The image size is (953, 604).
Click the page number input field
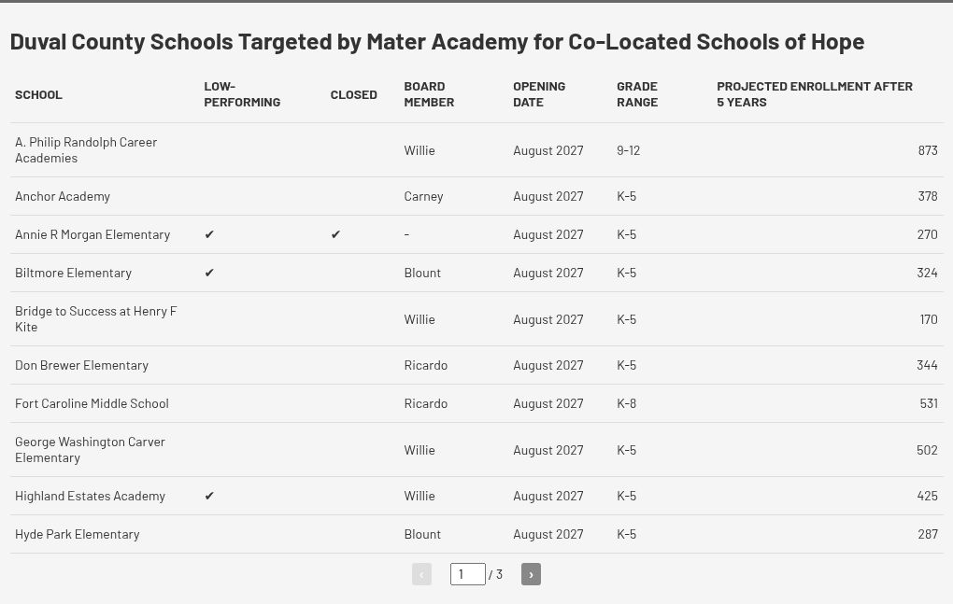pos(467,574)
